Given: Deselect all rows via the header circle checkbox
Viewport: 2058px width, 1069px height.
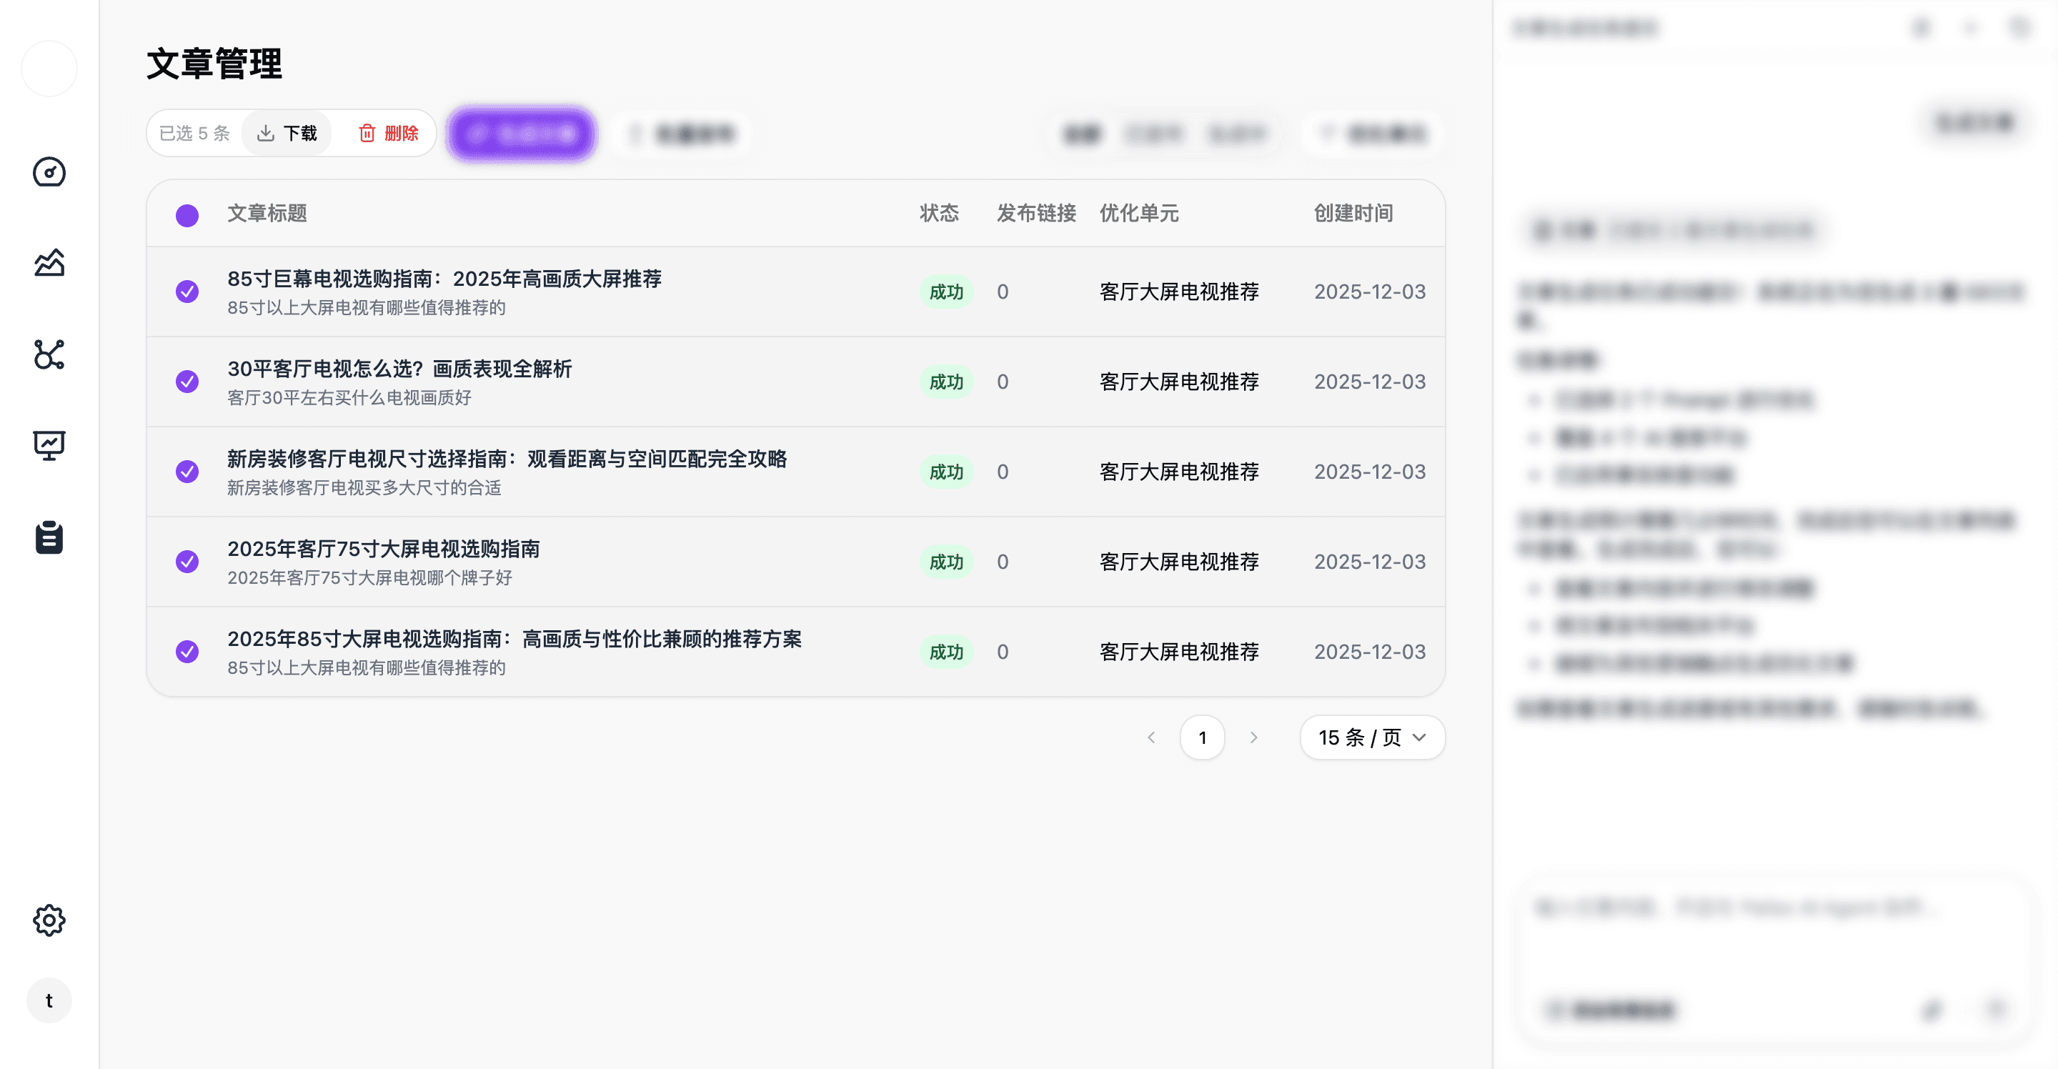Looking at the screenshot, I should [x=187, y=214].
